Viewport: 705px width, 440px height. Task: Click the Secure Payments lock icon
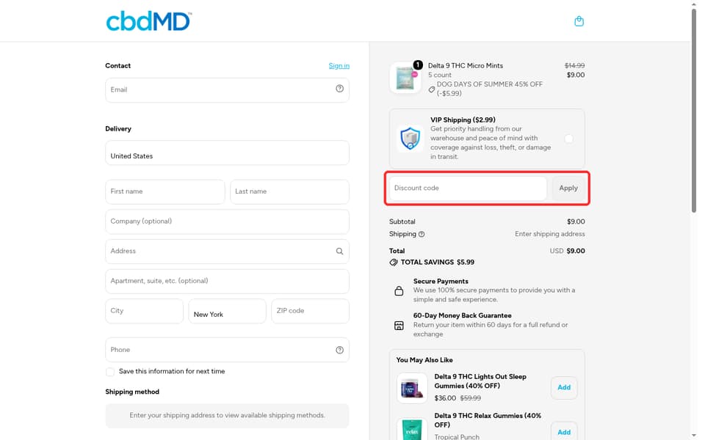click(399, 291)
